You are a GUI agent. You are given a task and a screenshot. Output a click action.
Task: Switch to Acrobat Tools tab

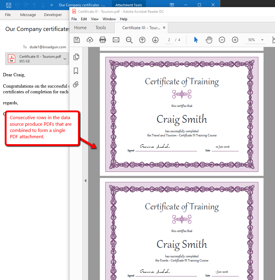(x=101, y=28)
